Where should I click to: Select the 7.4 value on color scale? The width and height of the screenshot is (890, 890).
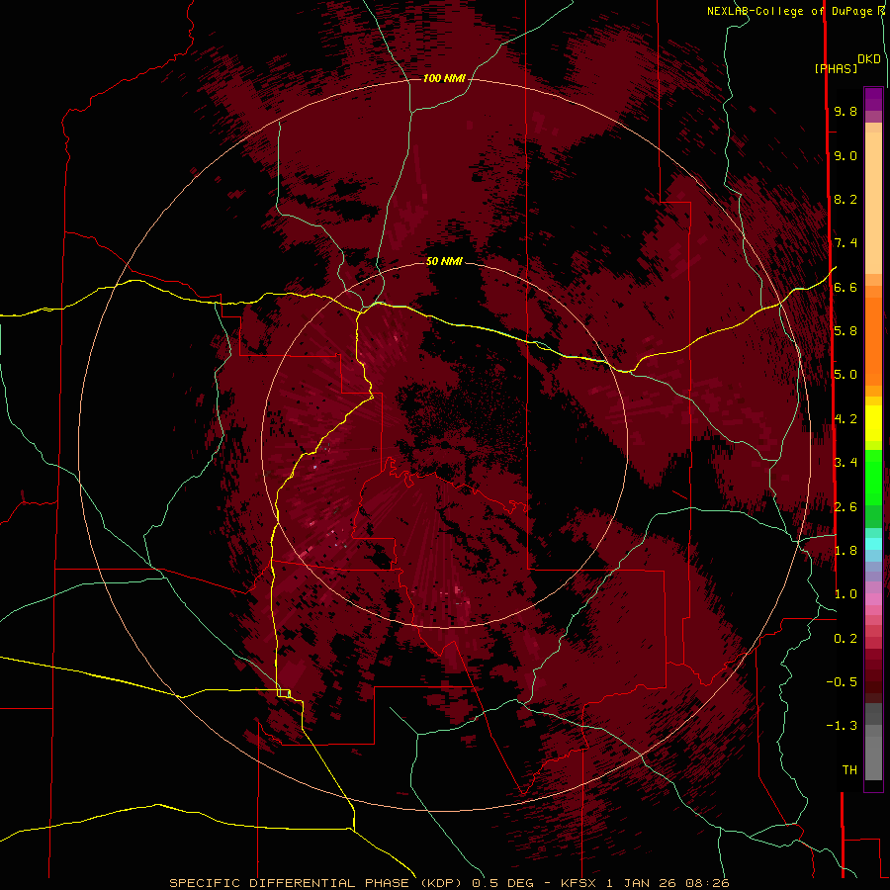click(x=845, y=243)
